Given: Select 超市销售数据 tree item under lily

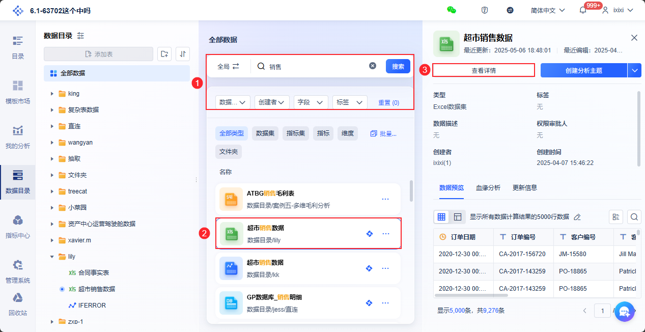Looking at the screenshot, I should (97, 289).
